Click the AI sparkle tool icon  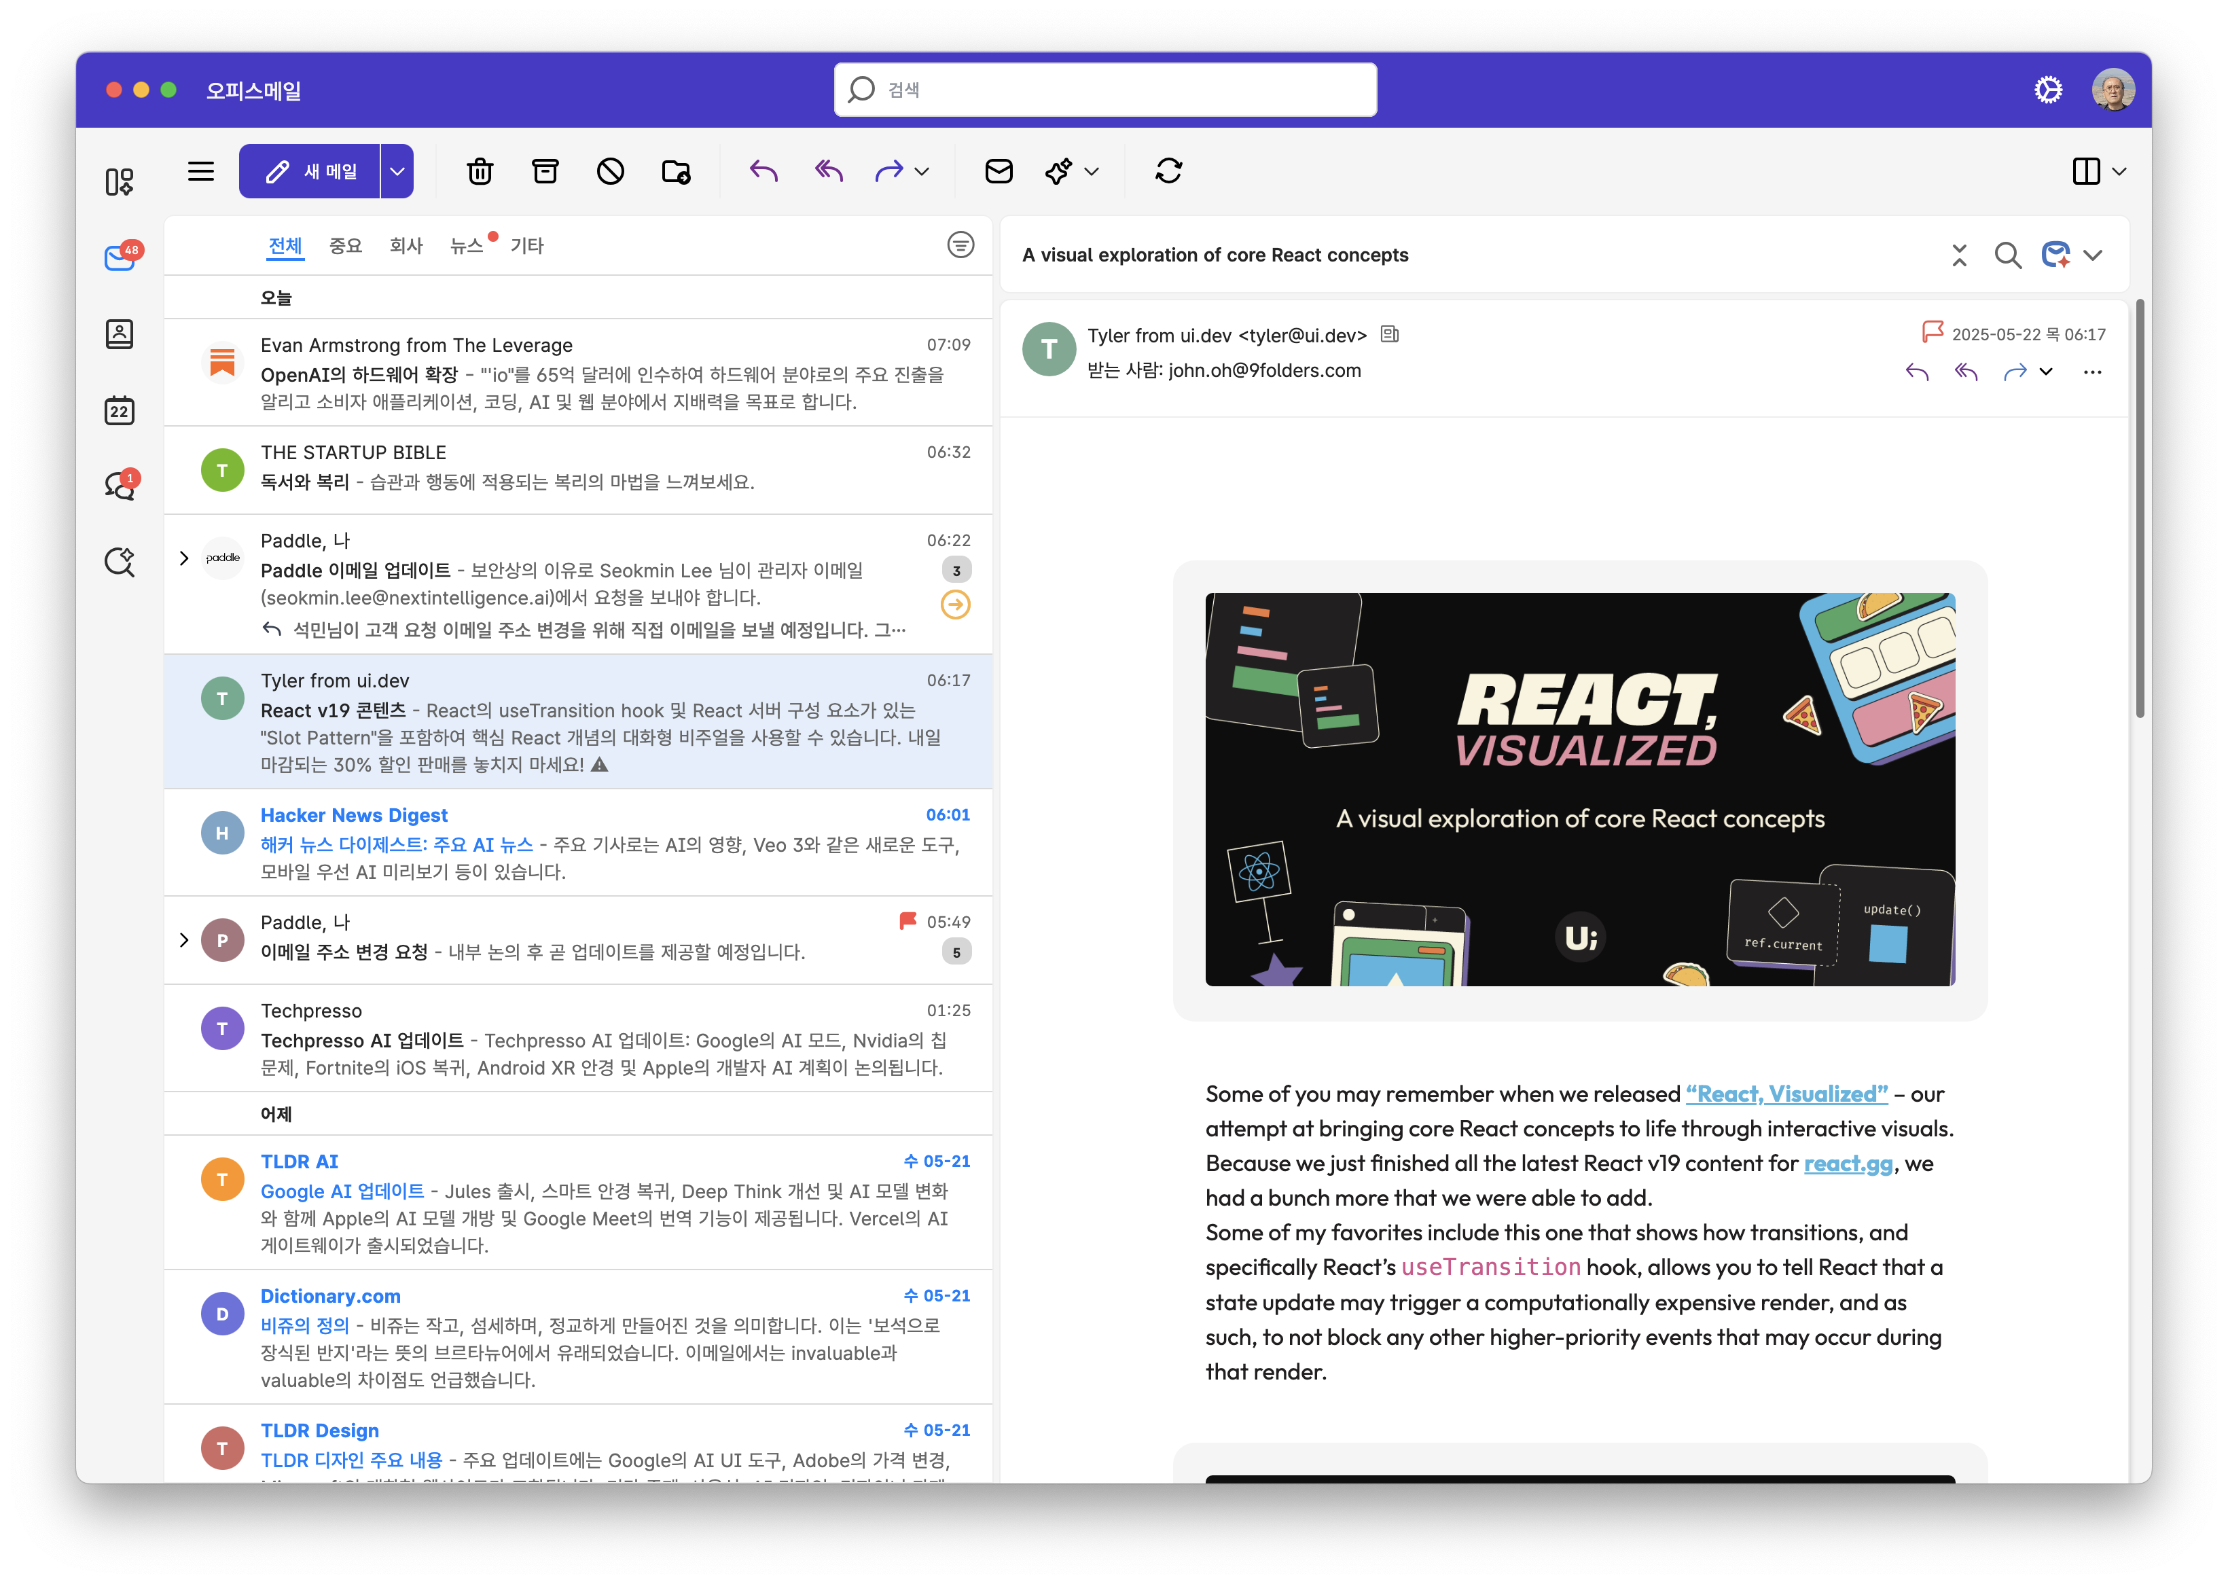1058,172
